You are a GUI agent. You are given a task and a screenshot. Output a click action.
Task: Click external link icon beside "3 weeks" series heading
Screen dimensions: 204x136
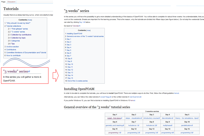(29, 71)
